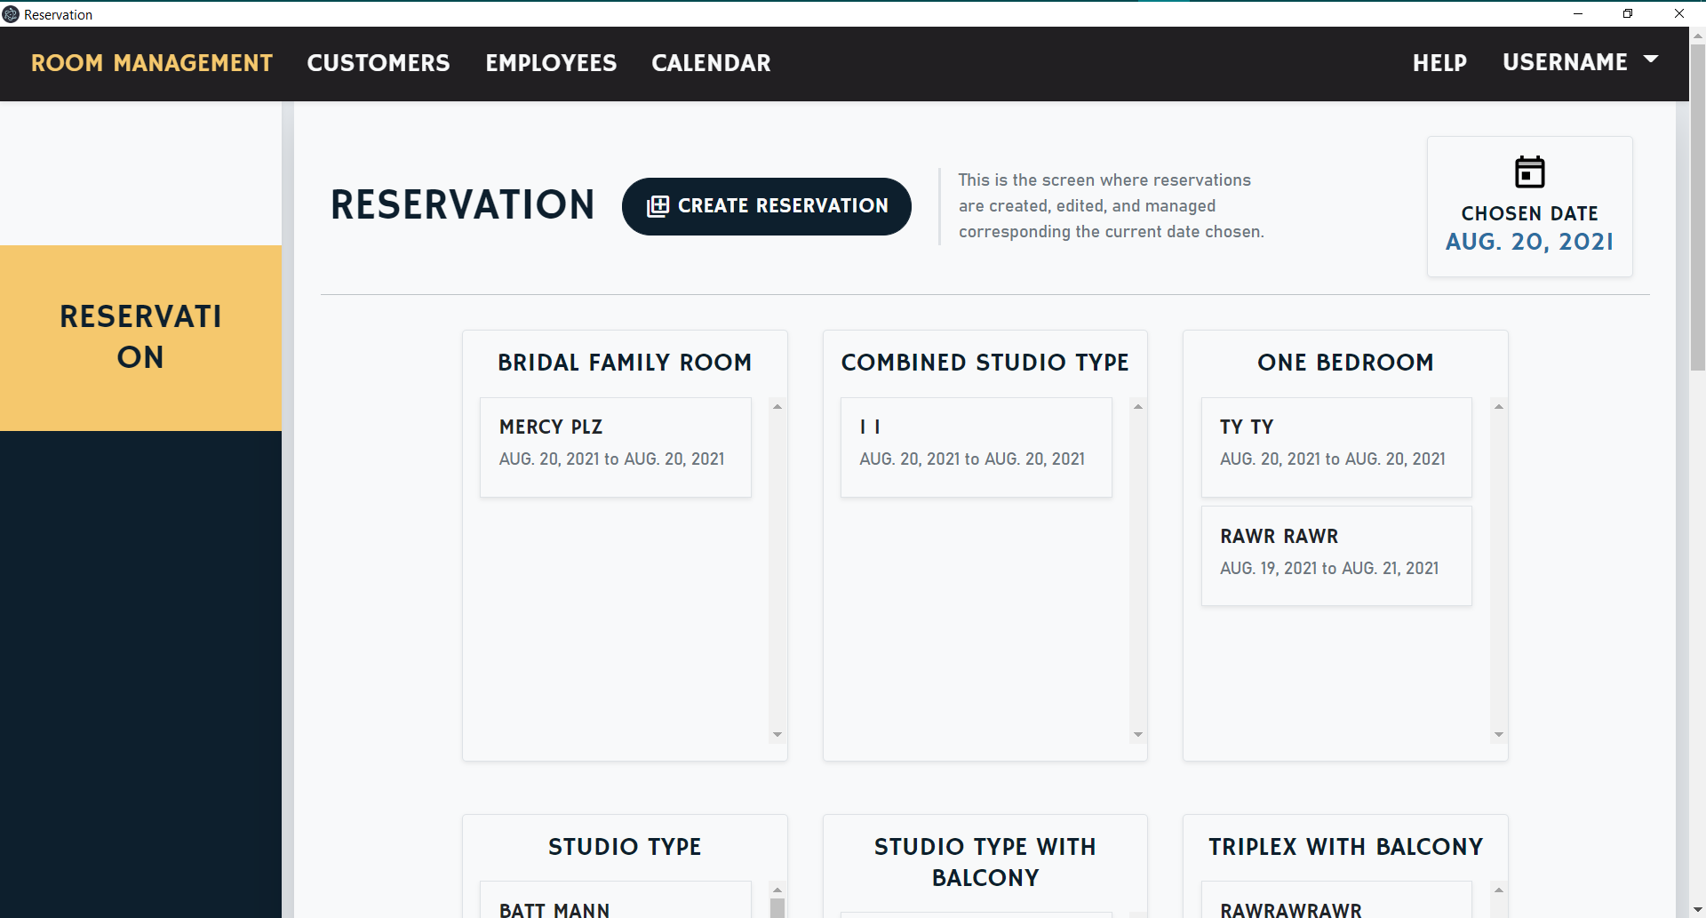Click the Bridal Family Room heading
Screen dimensions: 1706x918
click(x=625, y=363)
